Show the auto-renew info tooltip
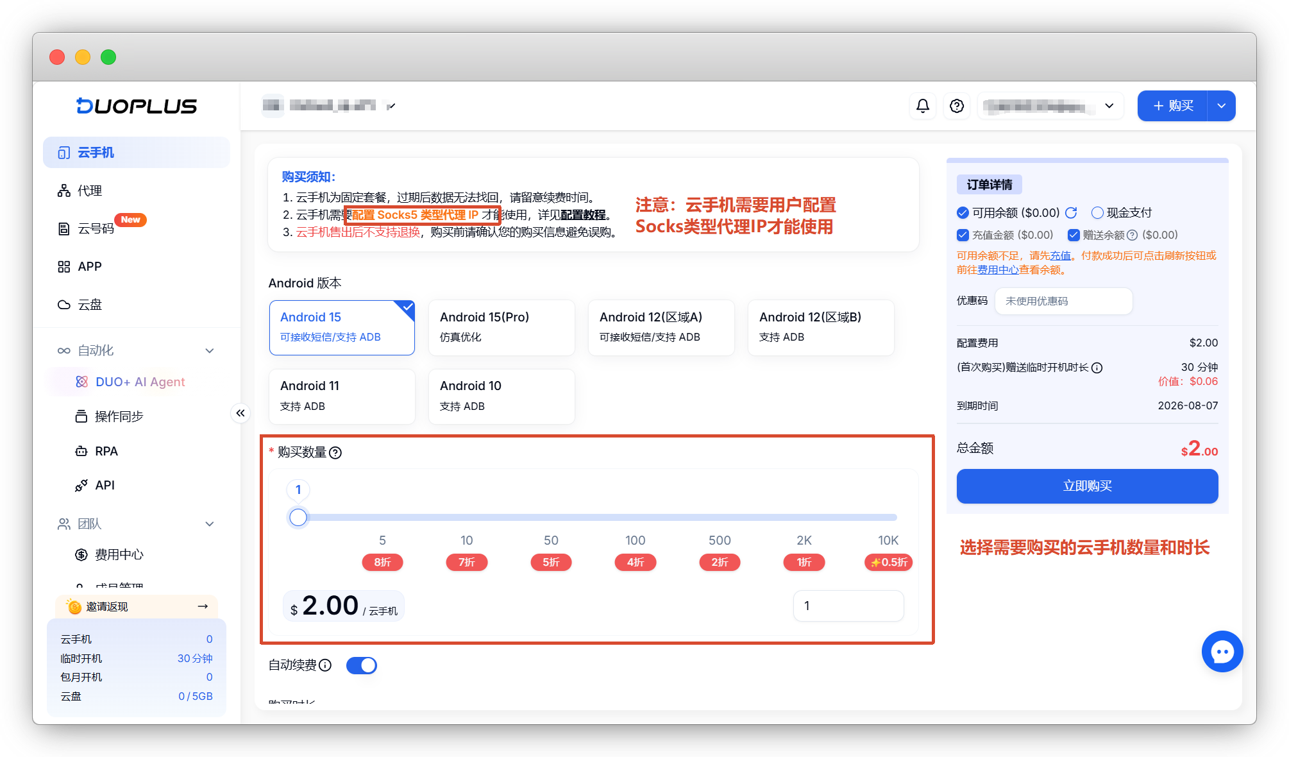1289x757 pixels. [325, 665]
